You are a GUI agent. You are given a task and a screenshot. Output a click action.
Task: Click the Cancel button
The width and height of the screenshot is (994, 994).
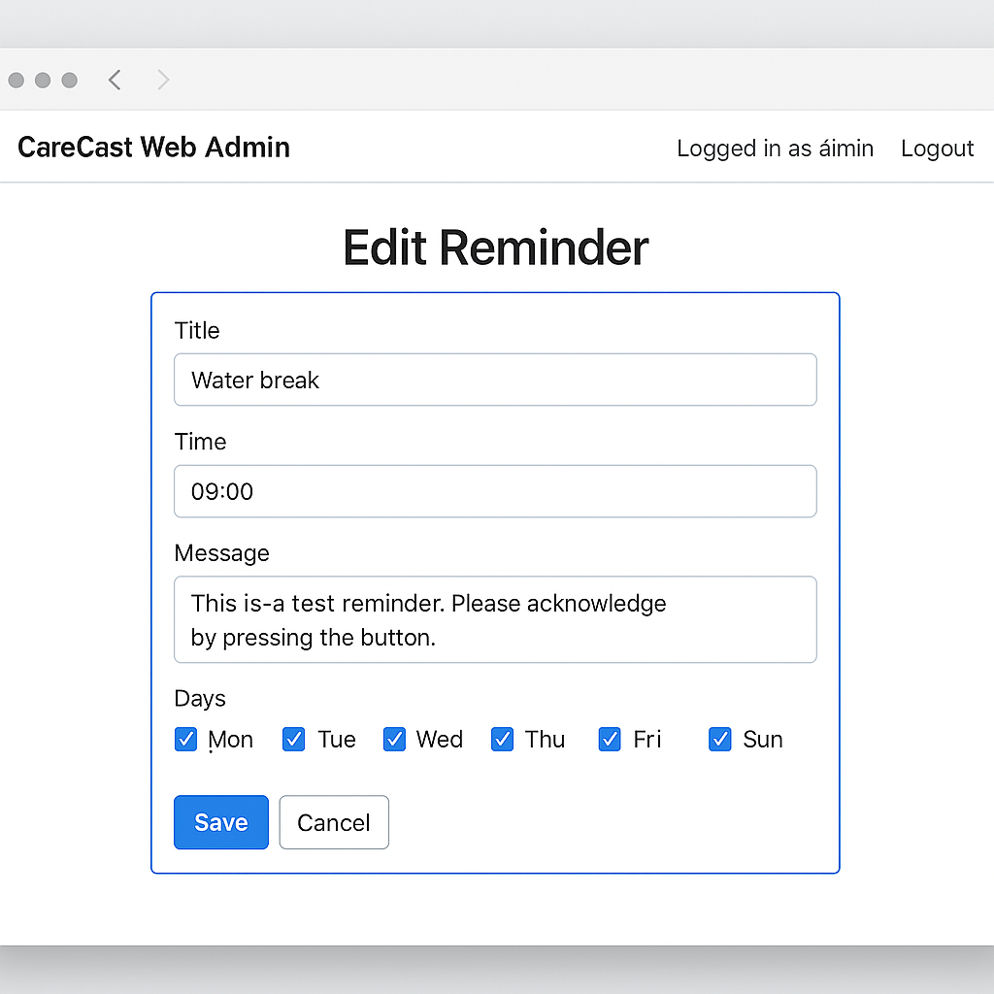pyautogui.click(x=334, y=822)
